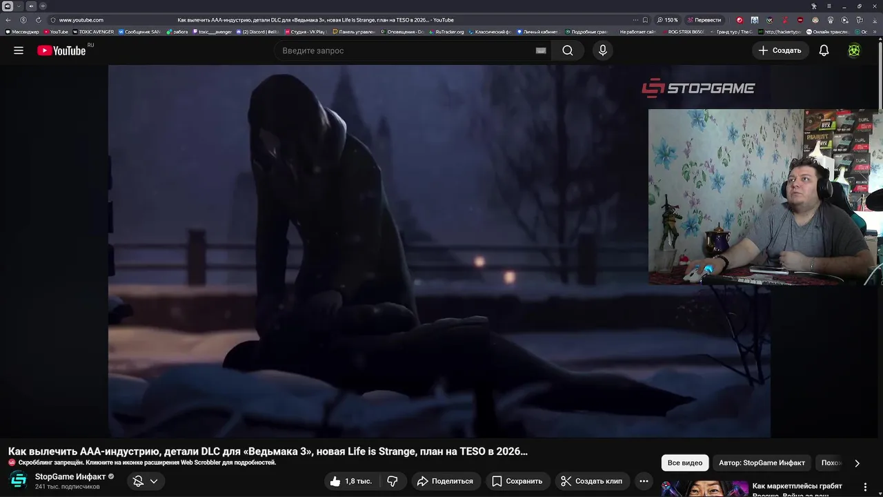
Task: Click the video player to pause
Action: tap(439, 251)
